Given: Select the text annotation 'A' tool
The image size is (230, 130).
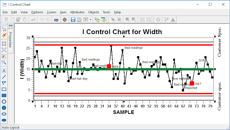Looking at the screenshot, I should click(4, 71).
